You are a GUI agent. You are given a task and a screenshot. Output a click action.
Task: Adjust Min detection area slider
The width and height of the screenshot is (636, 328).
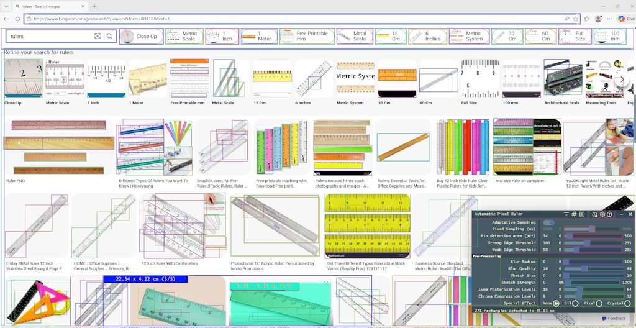pos(593,236)
